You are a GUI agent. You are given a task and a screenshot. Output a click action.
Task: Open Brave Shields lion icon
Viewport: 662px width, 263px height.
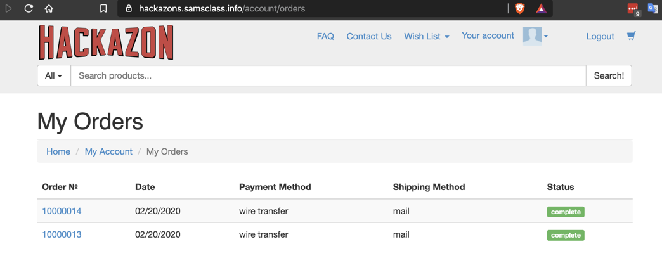(520, 9)
